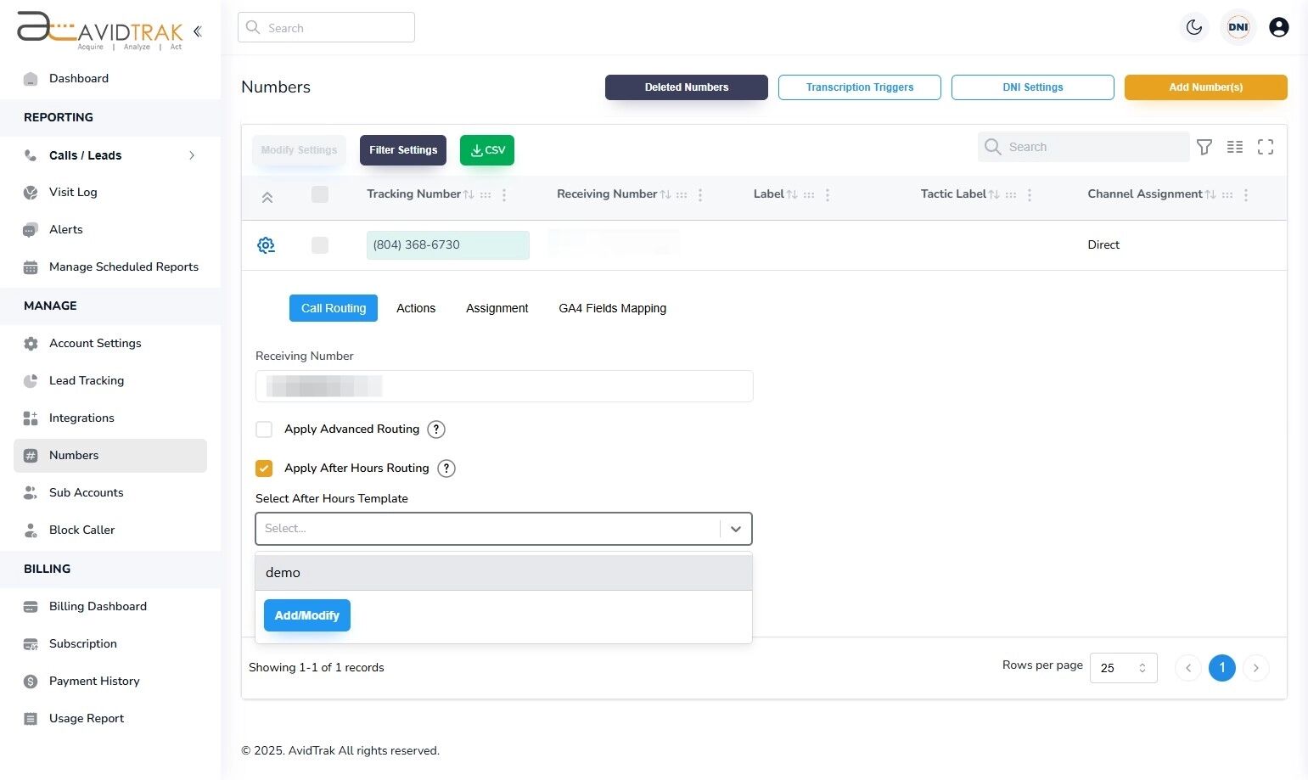Open Channel Assignment column options menu

pyautogui.click(x=1246, y=195)
